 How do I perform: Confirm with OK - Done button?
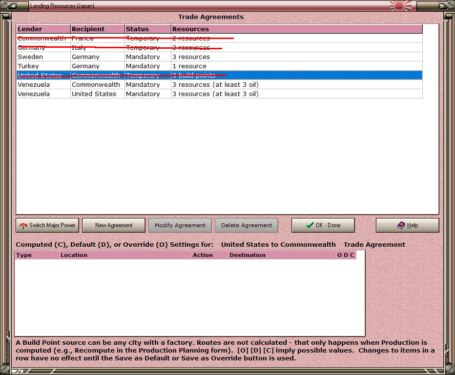click(323, 225)
